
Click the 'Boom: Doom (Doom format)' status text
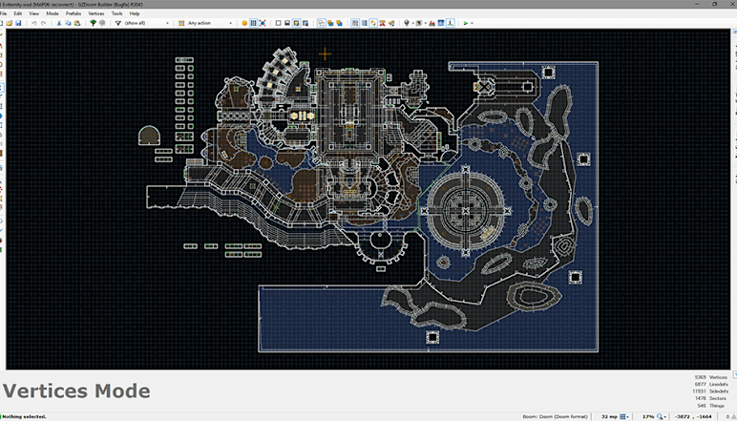tap(555, 417)
